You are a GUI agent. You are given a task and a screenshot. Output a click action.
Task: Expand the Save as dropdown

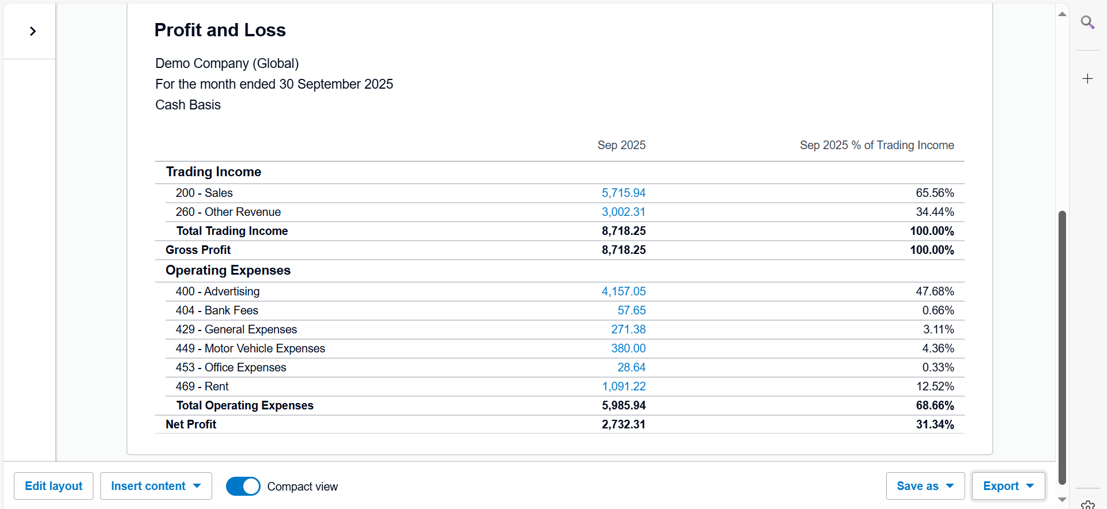[x=925, y=486]
